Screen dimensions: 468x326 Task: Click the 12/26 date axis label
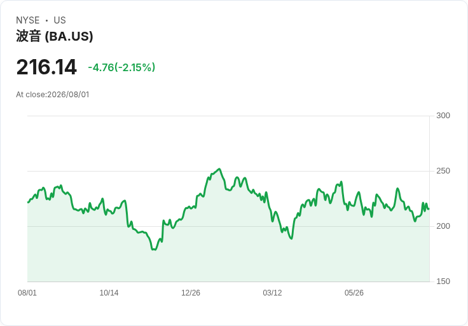click(191, 293)
